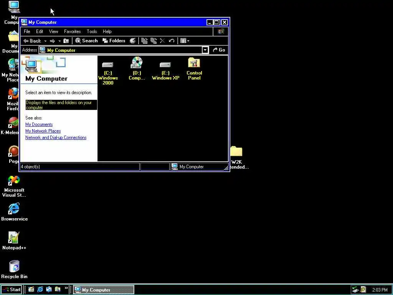Expand the Address bar dropdown
The image size is (393, 295).
pyautogui.click(x=205, y=50)
